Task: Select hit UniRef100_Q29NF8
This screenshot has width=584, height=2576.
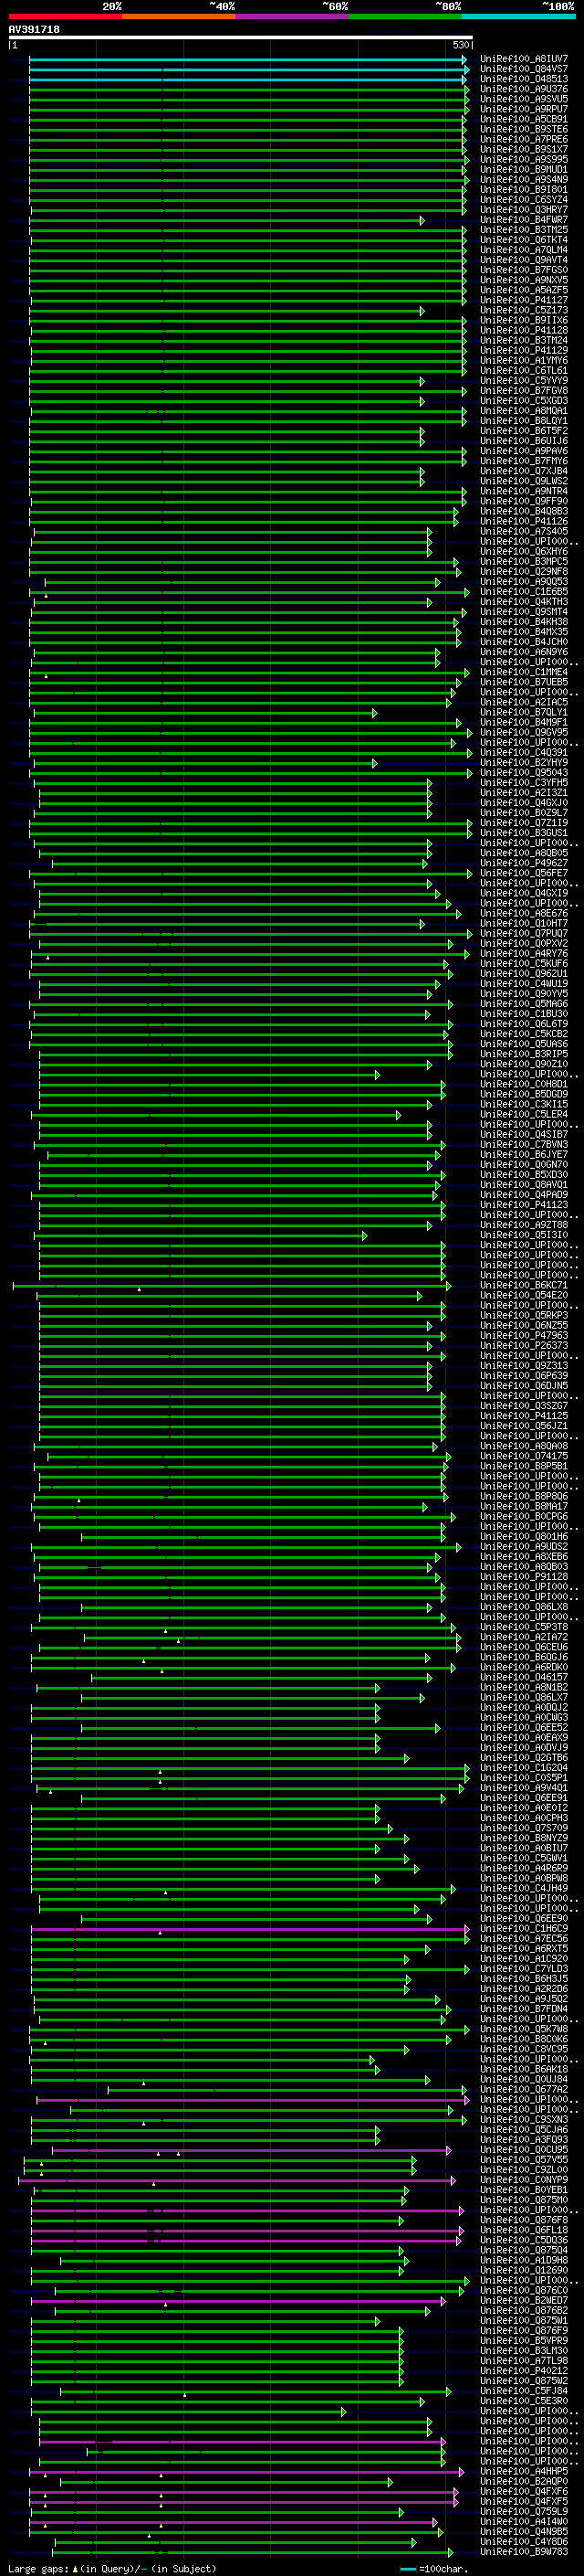Action: (523, 572)
